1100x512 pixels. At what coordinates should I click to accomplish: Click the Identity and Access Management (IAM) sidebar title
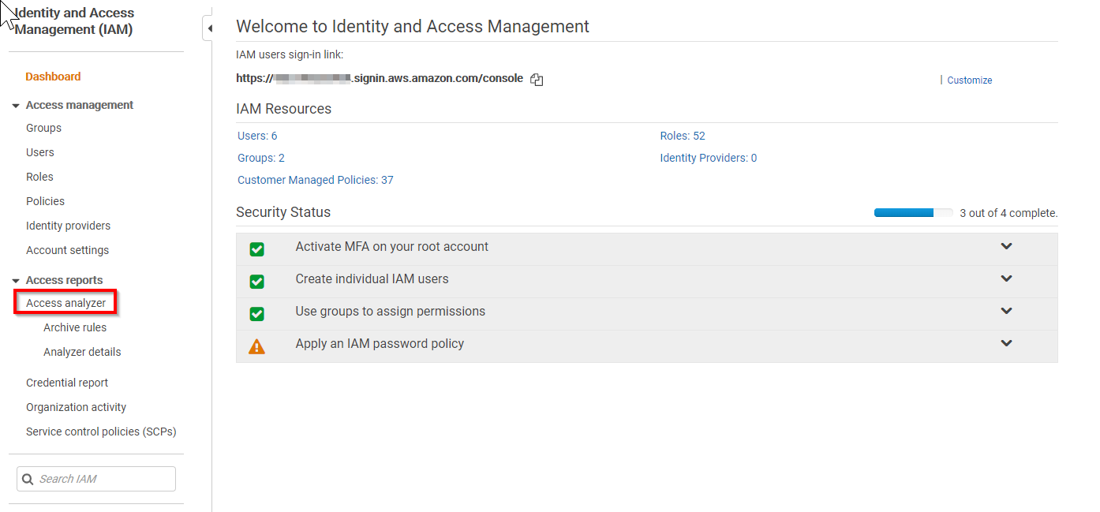point(74,21)
